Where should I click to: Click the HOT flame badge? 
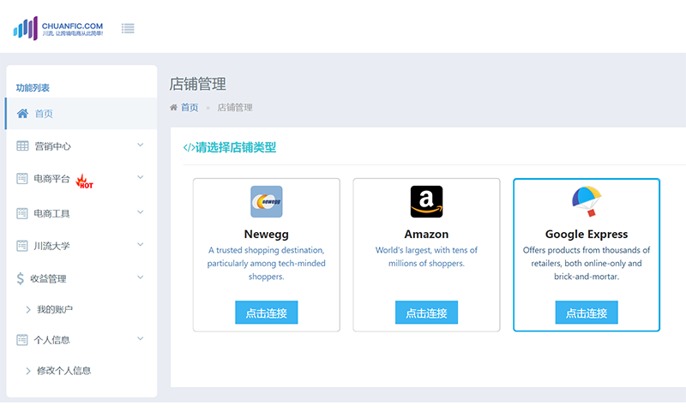click(84, 182)
